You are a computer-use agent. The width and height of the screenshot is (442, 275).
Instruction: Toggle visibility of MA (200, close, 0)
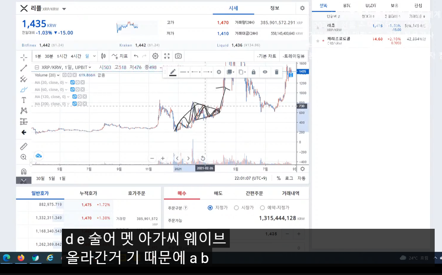coord(75,104)
